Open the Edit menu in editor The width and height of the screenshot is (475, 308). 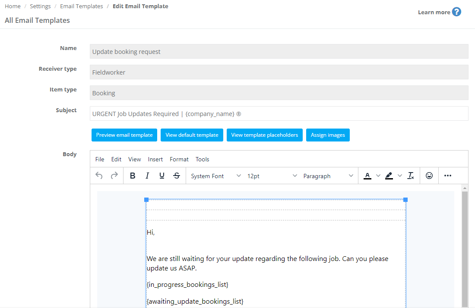116,159
